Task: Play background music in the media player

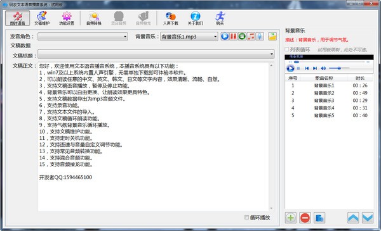Action: pos(290,68)
